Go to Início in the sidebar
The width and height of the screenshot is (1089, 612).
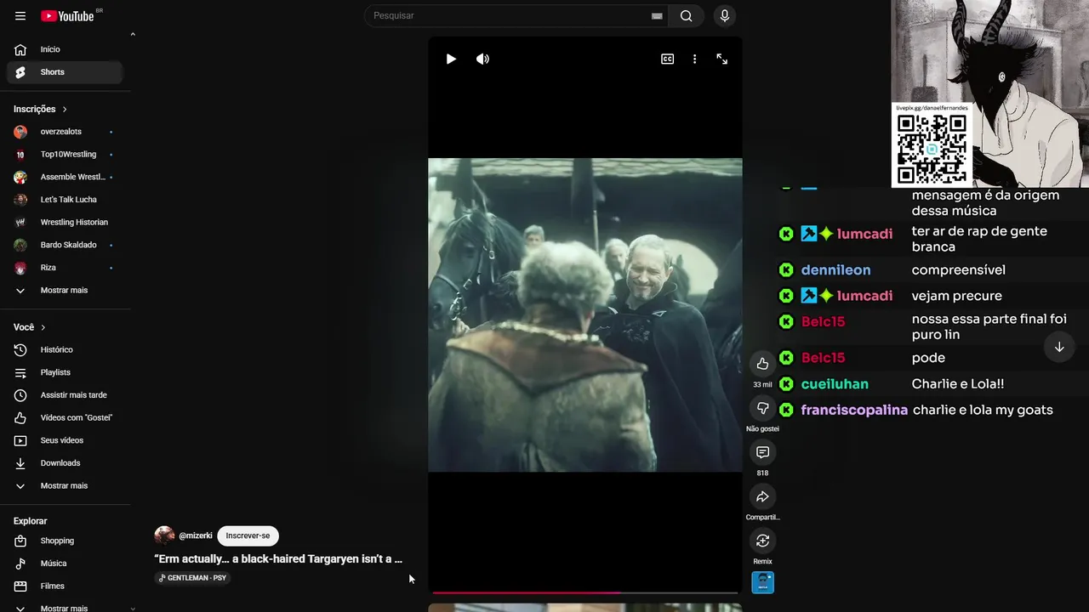[x=65, y=49]
